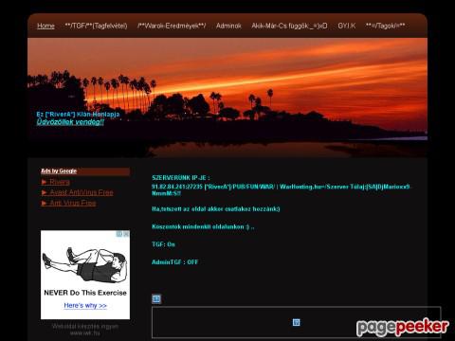The width and height of the screenshot is (455, 341).
Task: Click the small blue icon above the empty frame
Action: click(156, 298)
